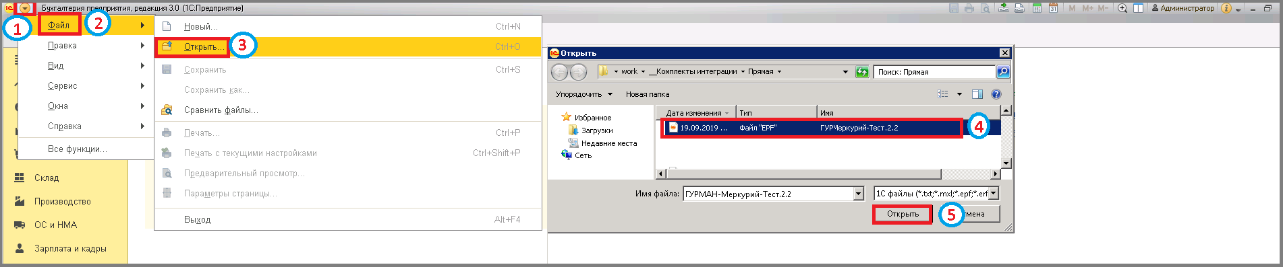This screenshot has width=1283, height=267.
Task: Choose Печать... in File submenu
Action: point(348,132)
